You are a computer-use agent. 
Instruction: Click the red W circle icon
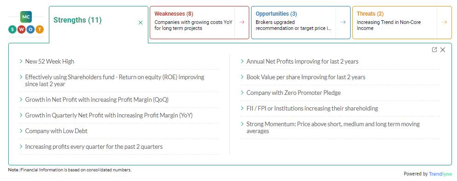22,29
